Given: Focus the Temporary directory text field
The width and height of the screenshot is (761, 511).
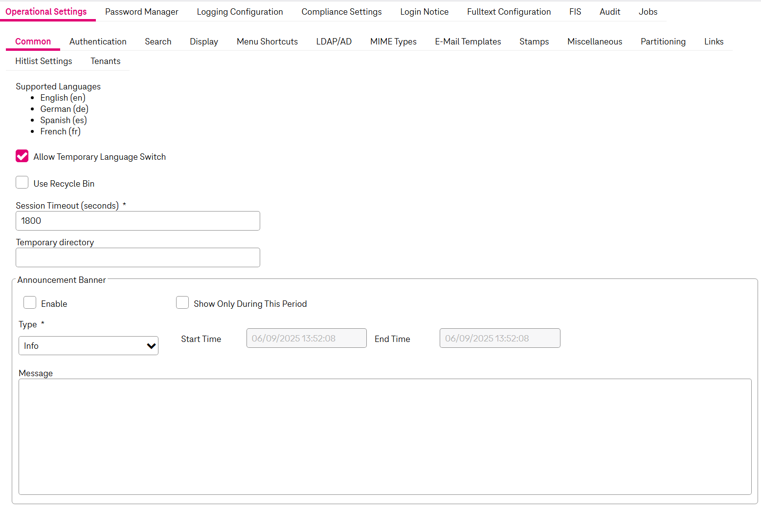Looking at the screenshot, I should click(138, 257).
